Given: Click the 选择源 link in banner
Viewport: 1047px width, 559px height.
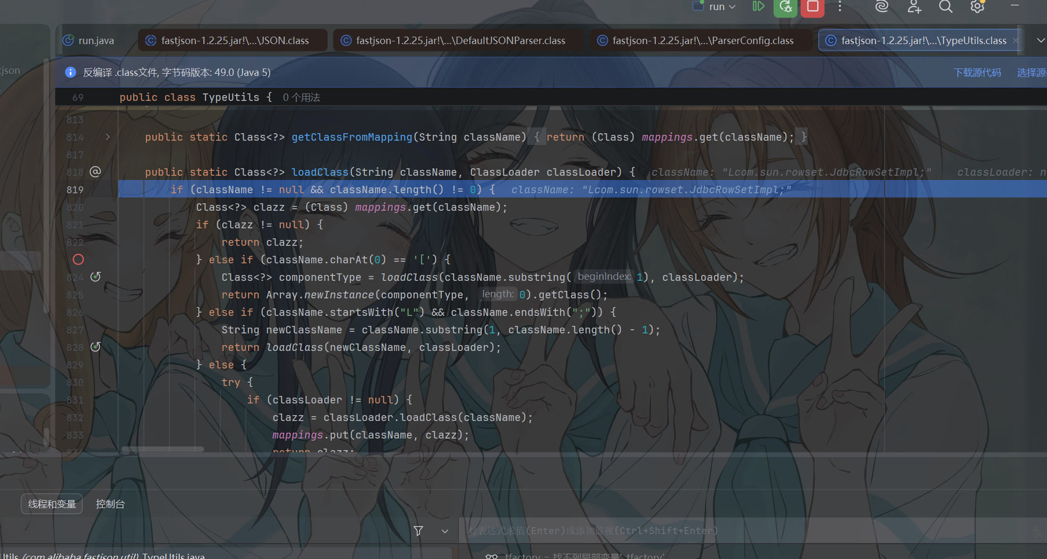Looking at the screenshot, I should point(1031,72).
